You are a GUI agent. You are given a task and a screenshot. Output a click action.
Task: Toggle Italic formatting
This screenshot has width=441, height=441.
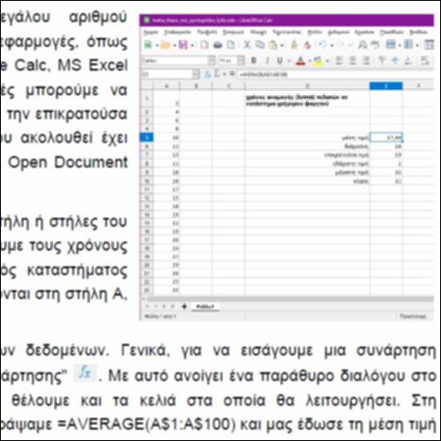[267, 61]
